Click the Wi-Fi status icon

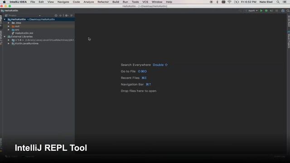pos(229,2)
